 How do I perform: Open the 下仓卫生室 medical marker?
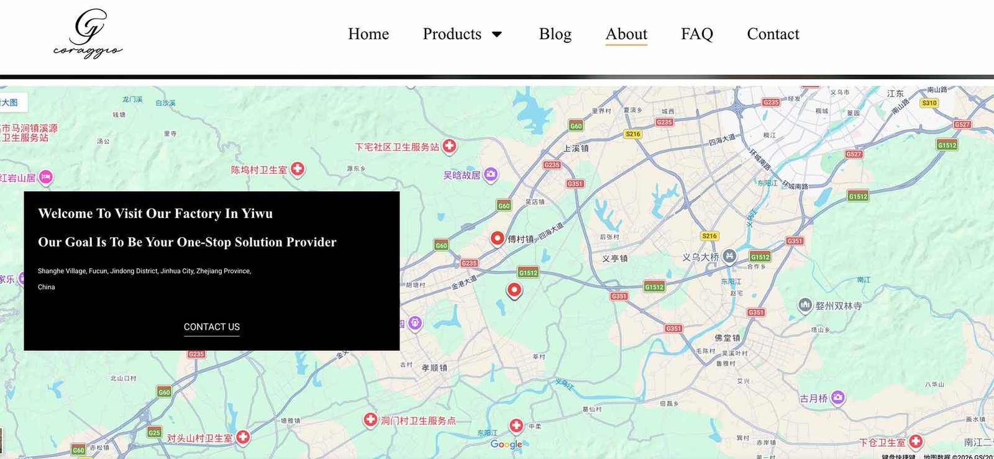coord(915,442)
